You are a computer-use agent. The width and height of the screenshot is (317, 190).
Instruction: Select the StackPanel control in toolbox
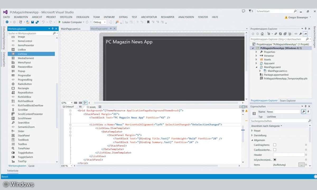coord(24,136)
